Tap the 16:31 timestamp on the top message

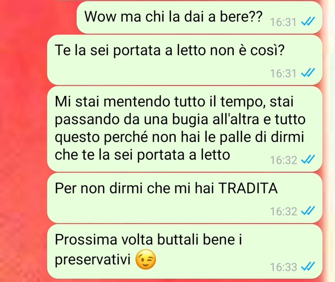(283, 22)
